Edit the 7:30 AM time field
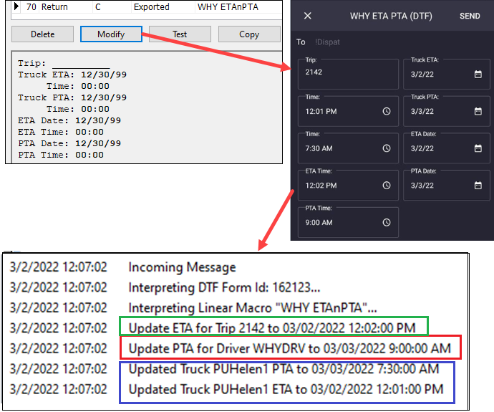This screenshot has height=412, width=494. coord(348,148)
